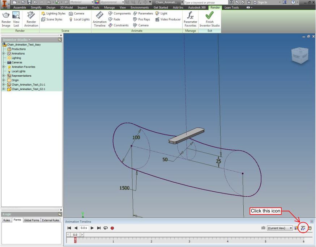
Task: Expand the Animations node in the browser
Action: [3, 54]
